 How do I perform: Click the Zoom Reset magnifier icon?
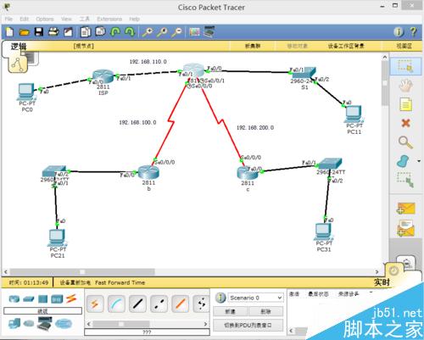[162, 32]
